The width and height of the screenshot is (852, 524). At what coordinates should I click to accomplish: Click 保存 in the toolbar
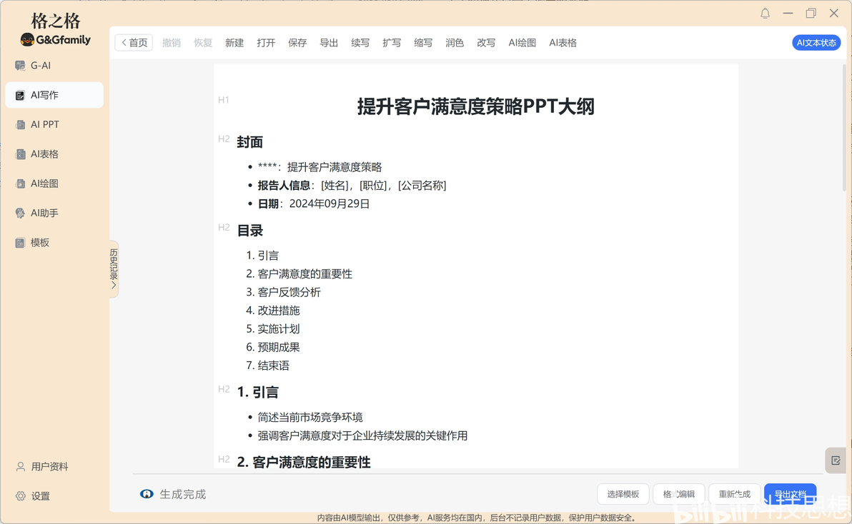[x=297, y=43]
